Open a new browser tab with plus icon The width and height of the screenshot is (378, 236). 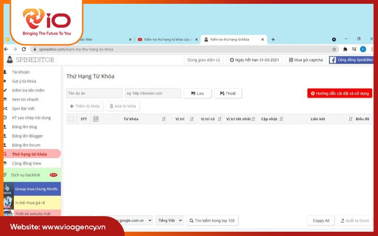coord(273,40)
